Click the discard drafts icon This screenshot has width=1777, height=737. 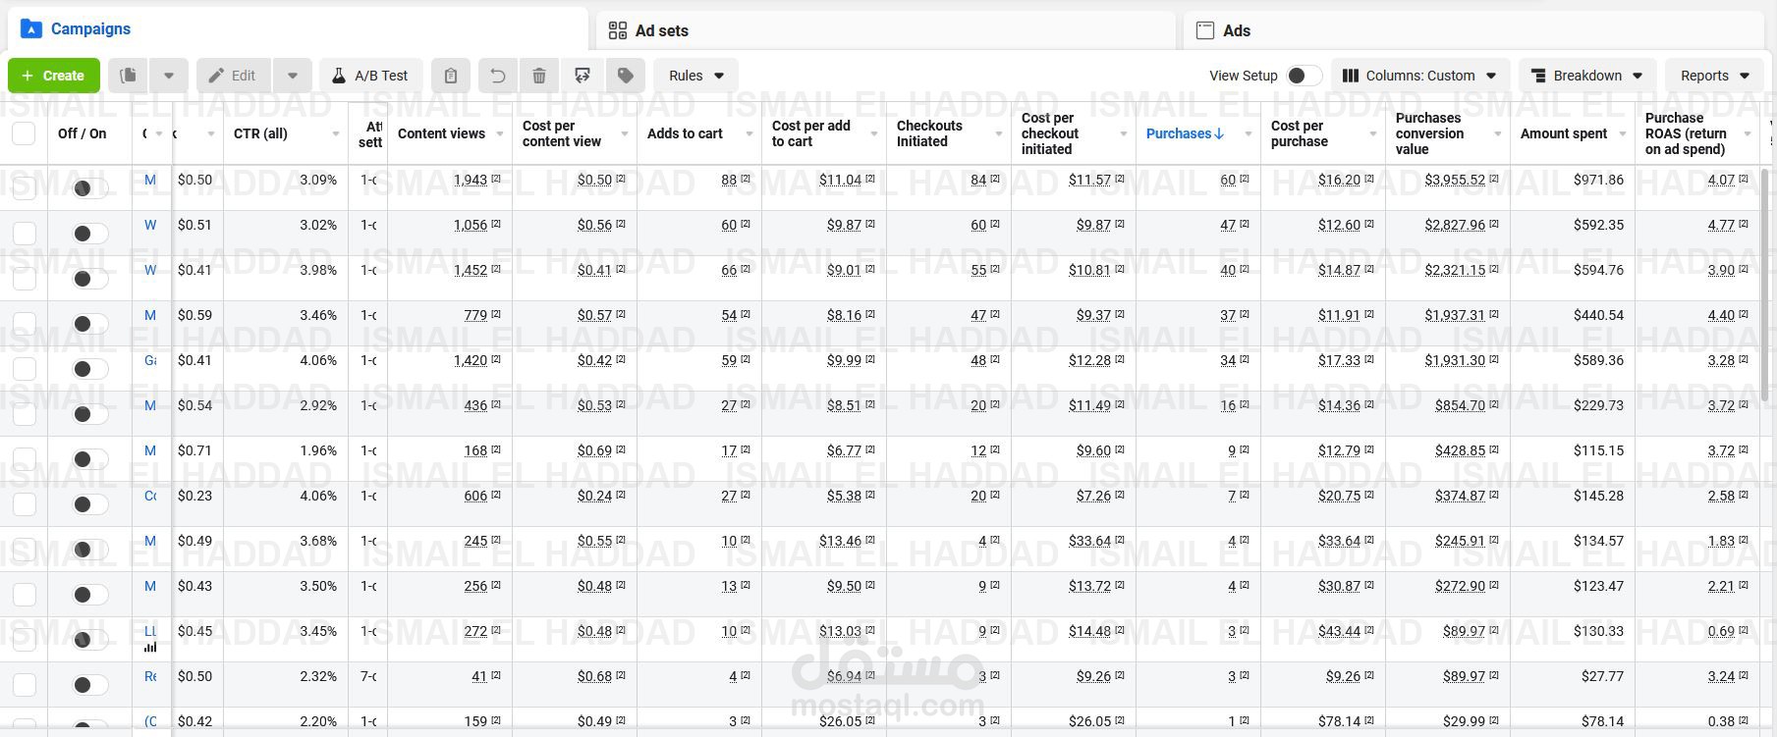pos(583,76)
